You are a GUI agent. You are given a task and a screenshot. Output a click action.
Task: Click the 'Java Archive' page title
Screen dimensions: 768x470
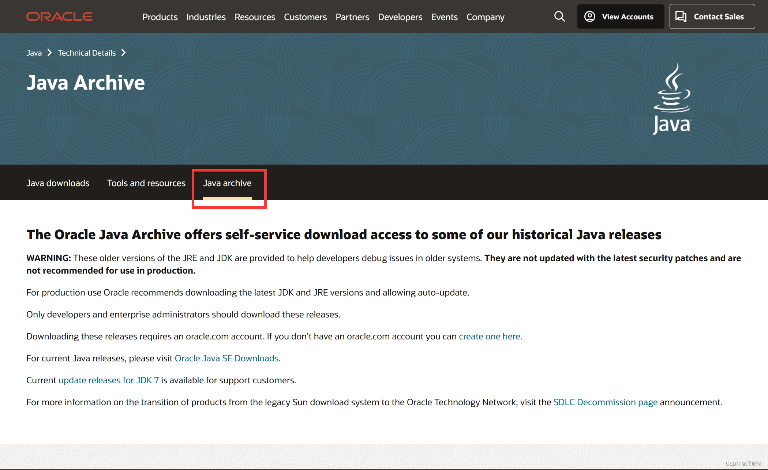tap(86, 83)
